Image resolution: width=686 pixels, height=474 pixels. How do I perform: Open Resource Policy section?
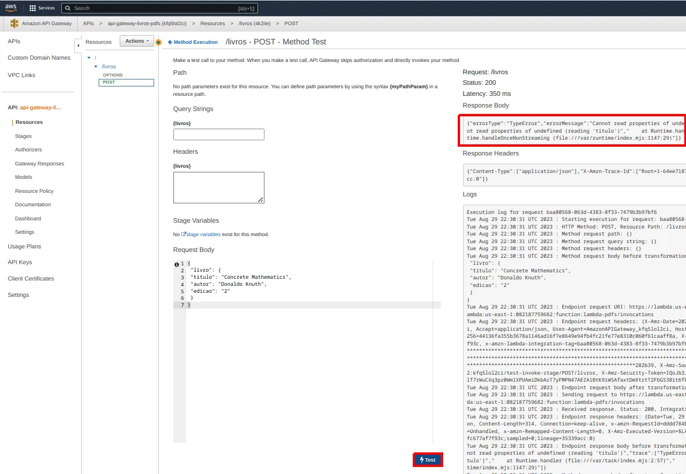tap(34, 192)
